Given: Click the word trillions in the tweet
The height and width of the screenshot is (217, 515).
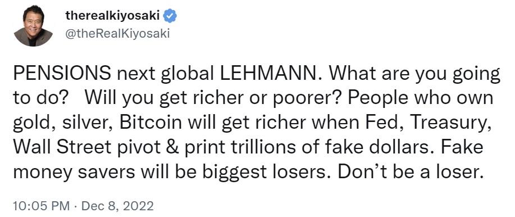Looking at the screenshot, I should [x=268, y=148].
